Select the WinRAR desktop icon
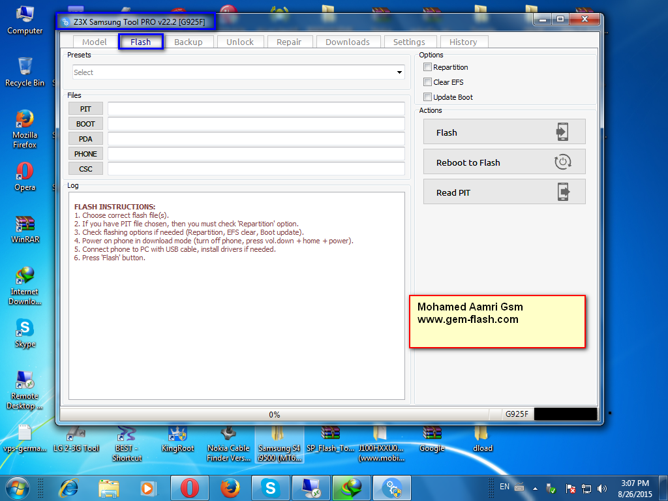668x501 pixels. pos(25,229)
